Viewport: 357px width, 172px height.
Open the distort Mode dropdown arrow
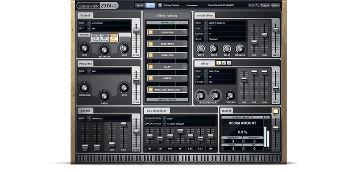click(89, 23)
